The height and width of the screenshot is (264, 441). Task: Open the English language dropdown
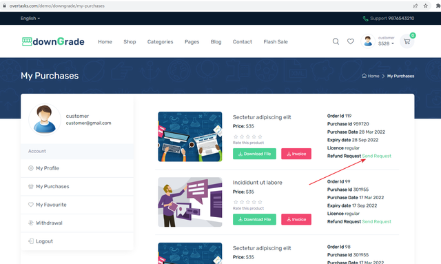coord(30,19)
